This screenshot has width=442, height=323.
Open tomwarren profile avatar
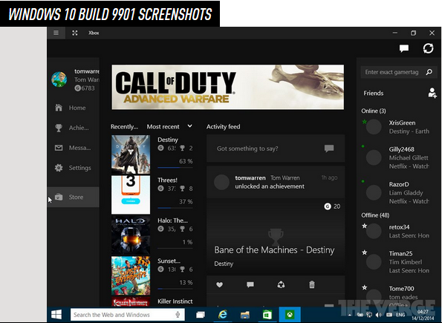59,79
